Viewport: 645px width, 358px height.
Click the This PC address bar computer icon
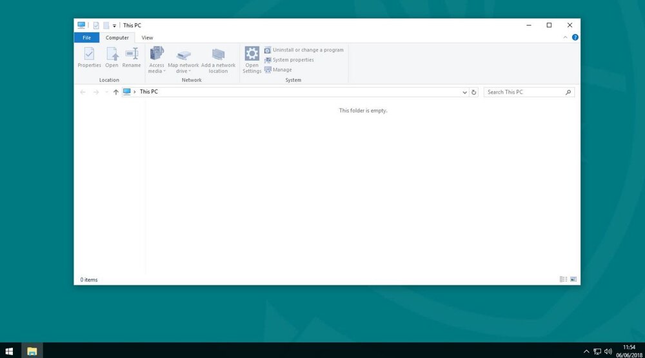(126, 92)
